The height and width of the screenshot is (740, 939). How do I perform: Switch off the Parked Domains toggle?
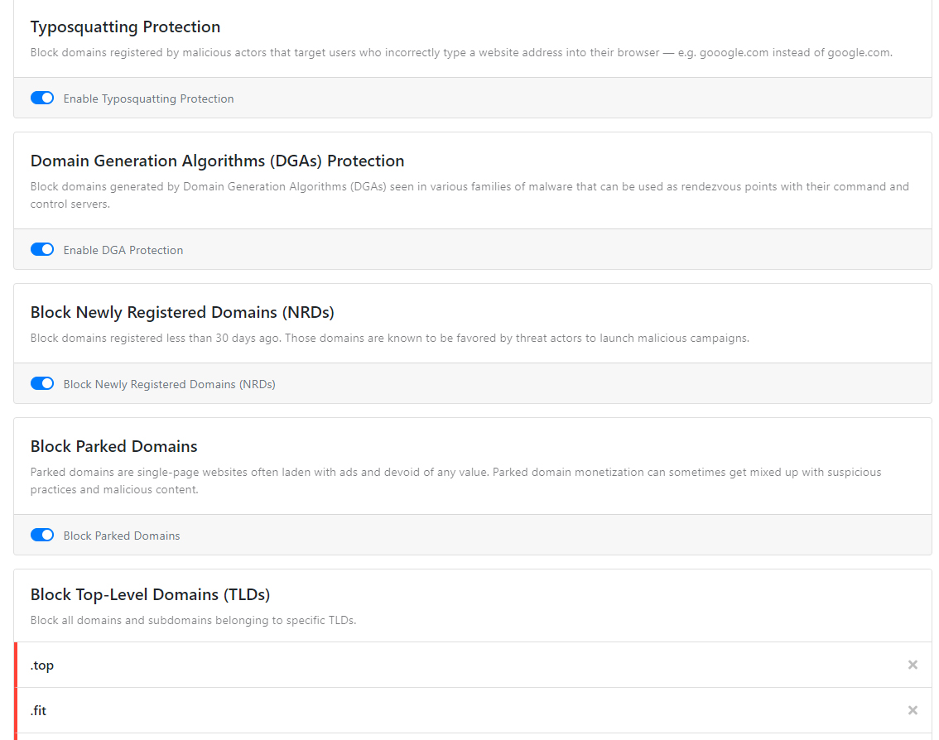42,536
